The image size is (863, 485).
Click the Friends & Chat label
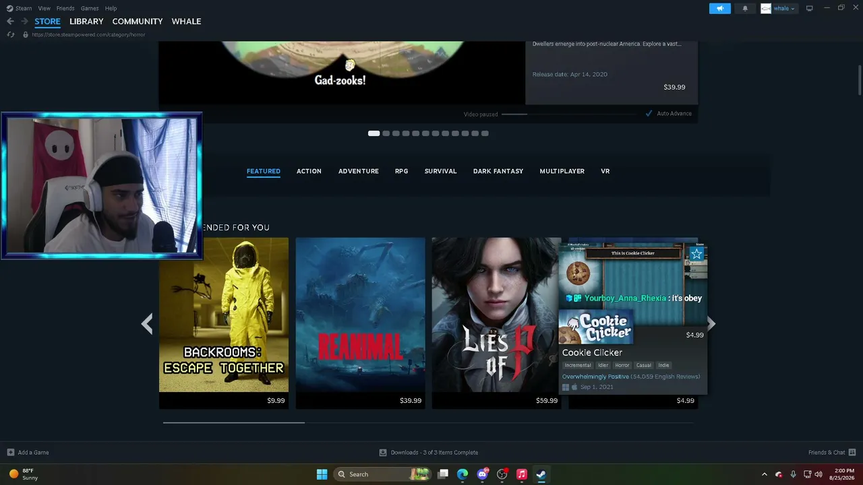click(x=827, y=453)
